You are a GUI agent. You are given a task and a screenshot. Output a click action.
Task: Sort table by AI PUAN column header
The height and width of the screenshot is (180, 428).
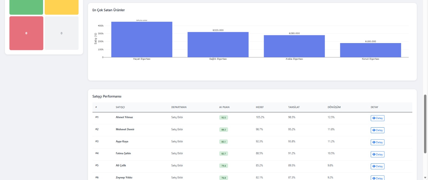coord(224,107)
